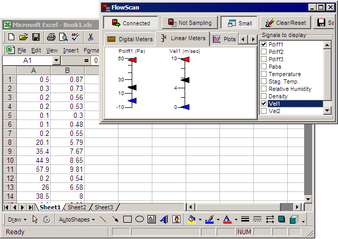Expand the AutoShapes menu
The width and height of the screenshot is (338, 239).
(x=77, y=219)
